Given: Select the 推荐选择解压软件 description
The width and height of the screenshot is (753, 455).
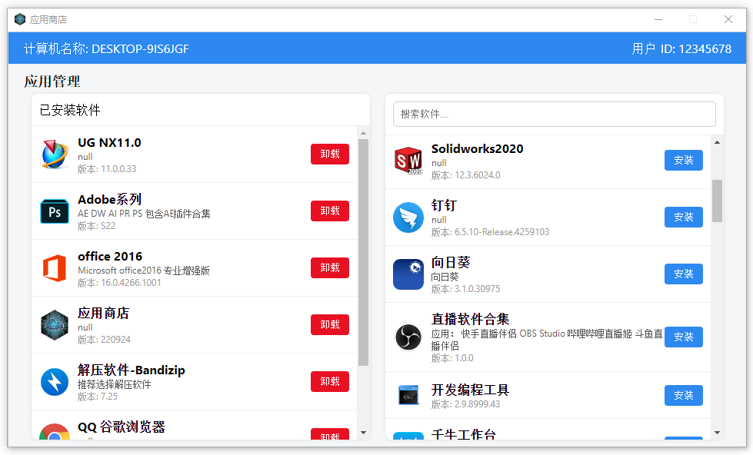Looking at the screenshot, I should (x=115, y=384).
